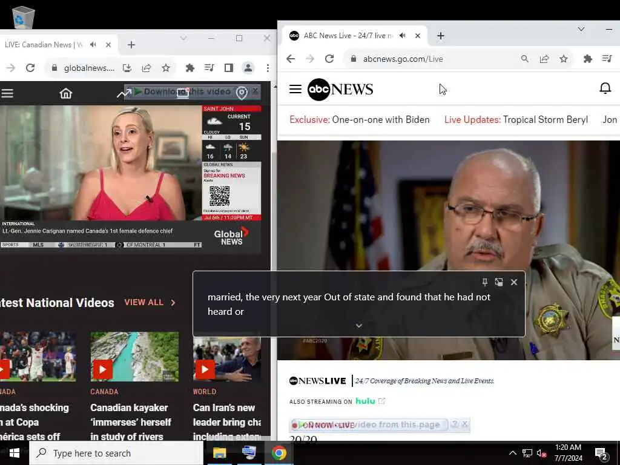Open new tab in ABC News window
Viewport: 620px width, 465px height.
click(441, 36)
